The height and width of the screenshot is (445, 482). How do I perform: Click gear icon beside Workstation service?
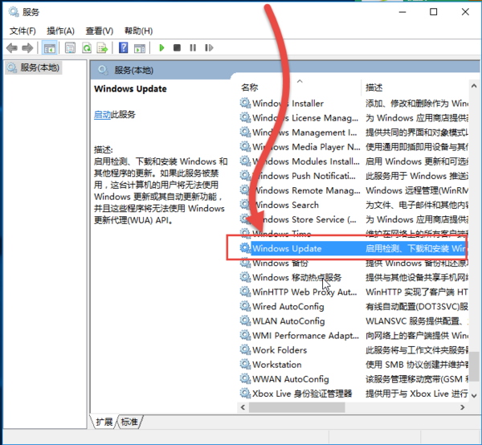(245, 364)
